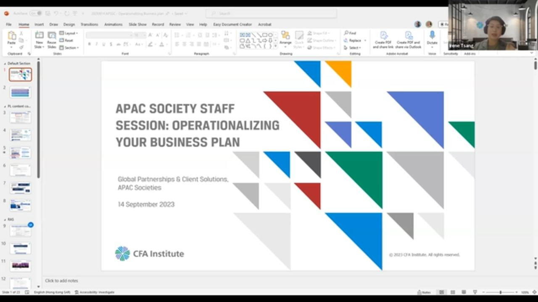This screenshot has height=302, width=538.
Task: Collapse the Default Section in slide panel
Action: (5, 63)
